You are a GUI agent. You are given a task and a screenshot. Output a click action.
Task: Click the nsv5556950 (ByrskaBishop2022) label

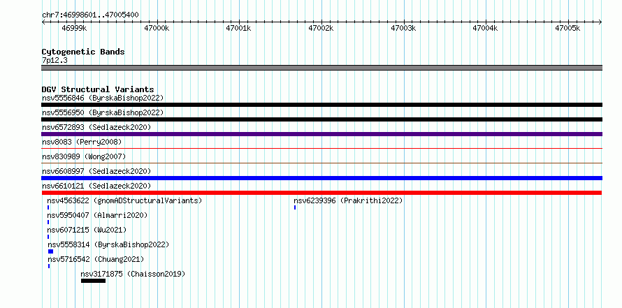tap(103, 112)
